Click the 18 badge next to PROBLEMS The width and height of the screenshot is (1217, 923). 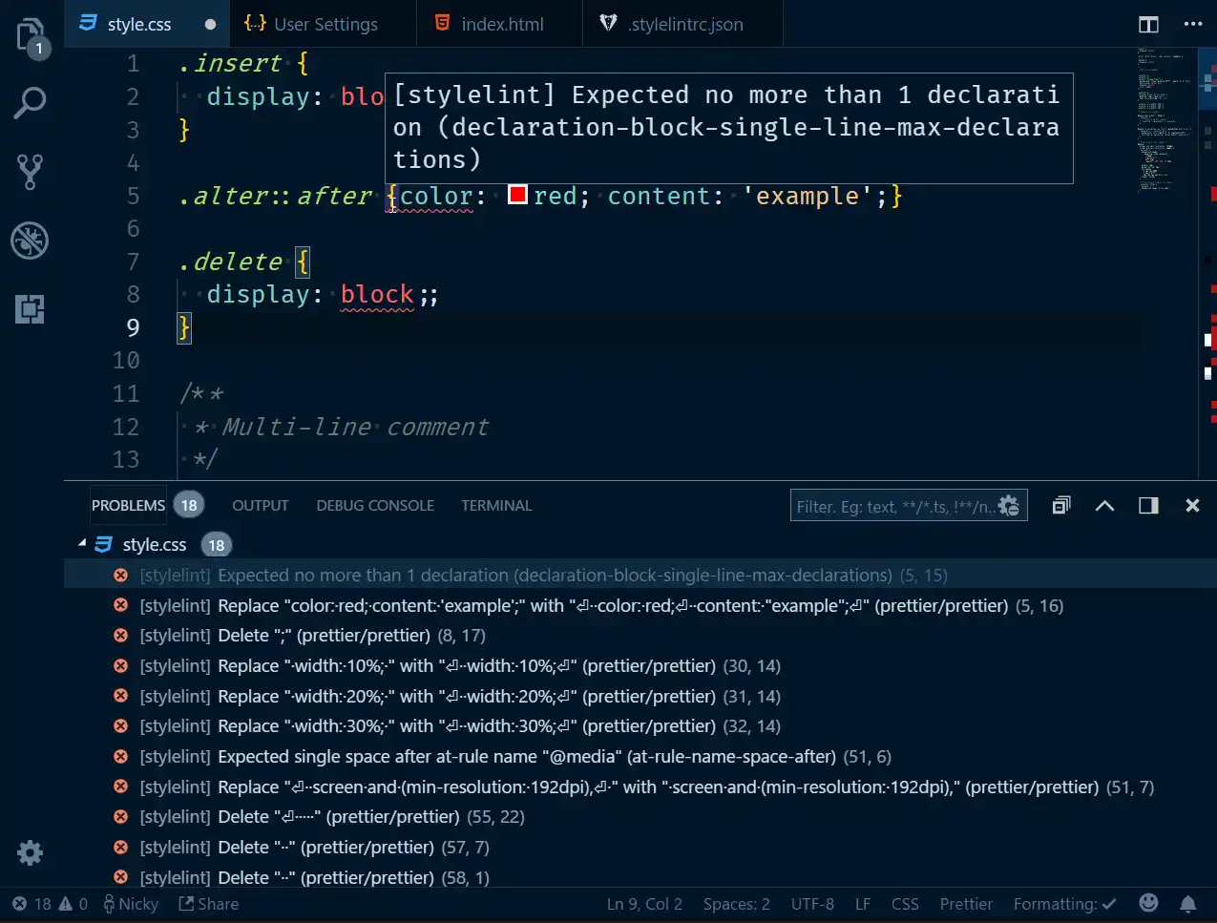(189, 506)
